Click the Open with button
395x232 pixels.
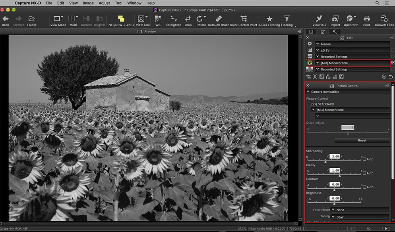pos(351,21)
